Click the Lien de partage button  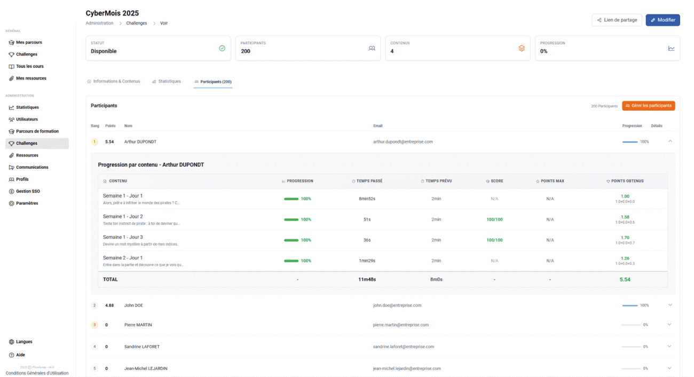[x=617, y=20]
